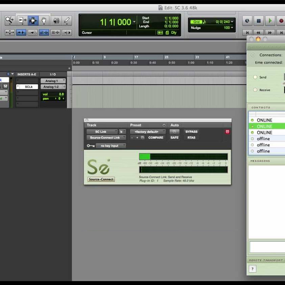Open Nudge value dropdown arrow
The width and height of the screenshot is (285, 285).
click(x=232, y=28)
